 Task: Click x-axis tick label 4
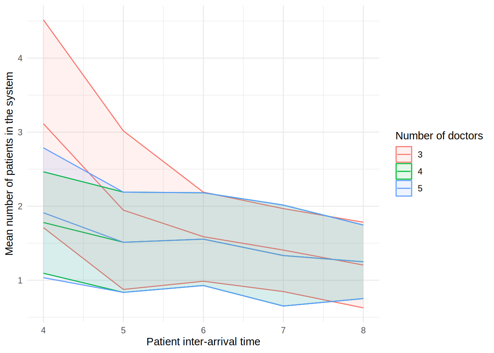click(x=43, y=331)
